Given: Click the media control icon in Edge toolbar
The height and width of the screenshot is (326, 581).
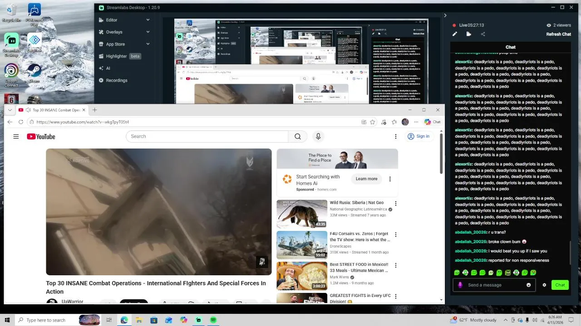Looking at the screenshot, I should pos(384,122).
